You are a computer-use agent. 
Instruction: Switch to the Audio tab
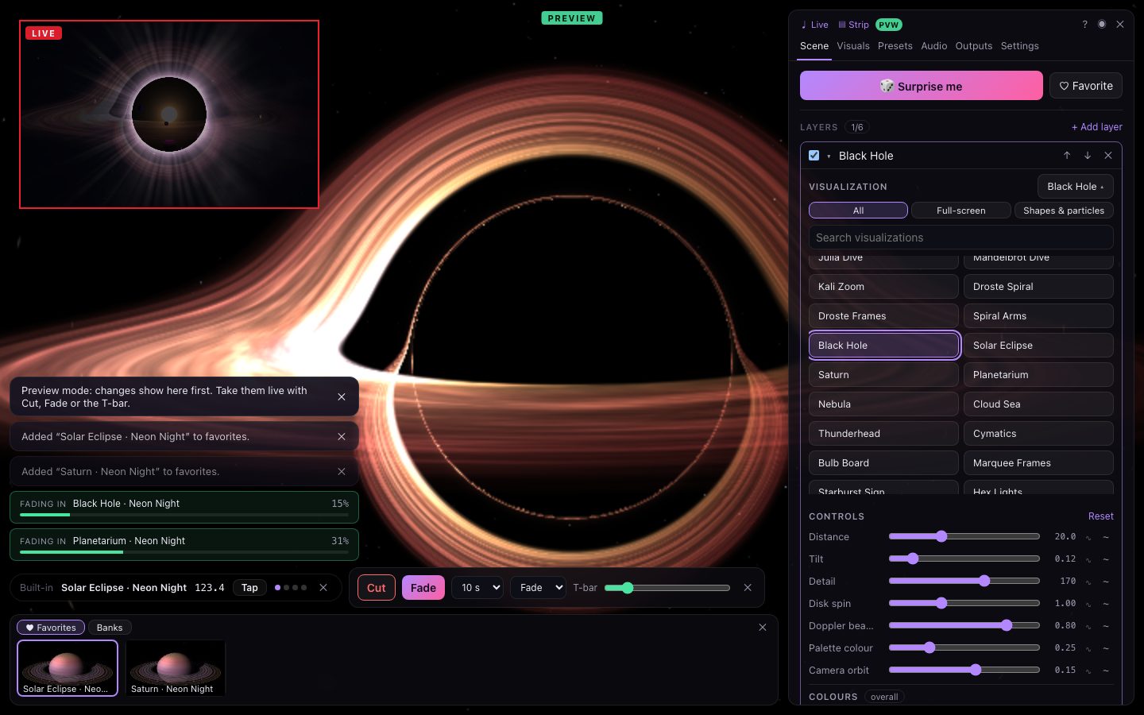(934, 46)
